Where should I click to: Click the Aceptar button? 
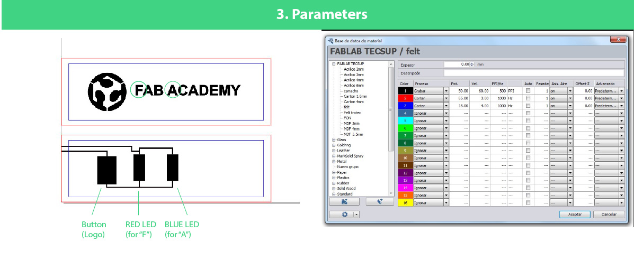[x=575, y=215]
